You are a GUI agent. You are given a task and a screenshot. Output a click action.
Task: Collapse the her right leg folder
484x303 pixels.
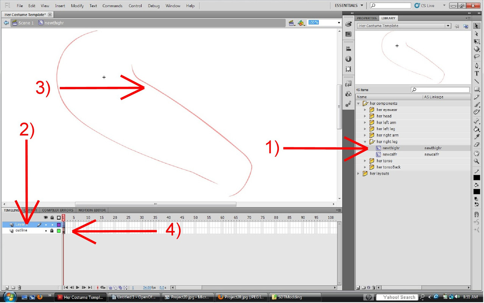pyautogui.click(x=365, y=142)
